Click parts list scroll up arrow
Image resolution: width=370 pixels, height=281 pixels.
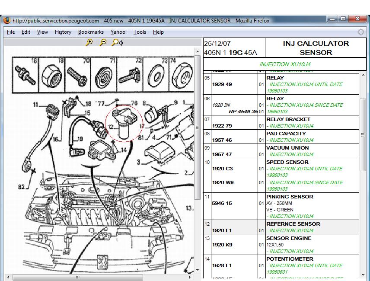(363, 75)
